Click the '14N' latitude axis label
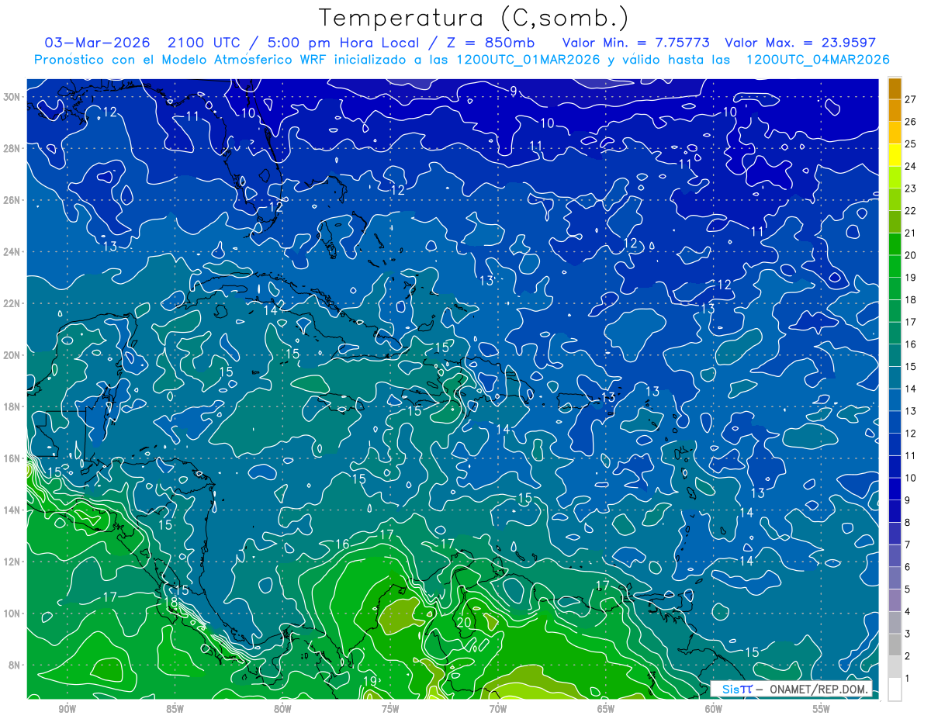The height and width of the screenshot is (719, 931). 12,510
